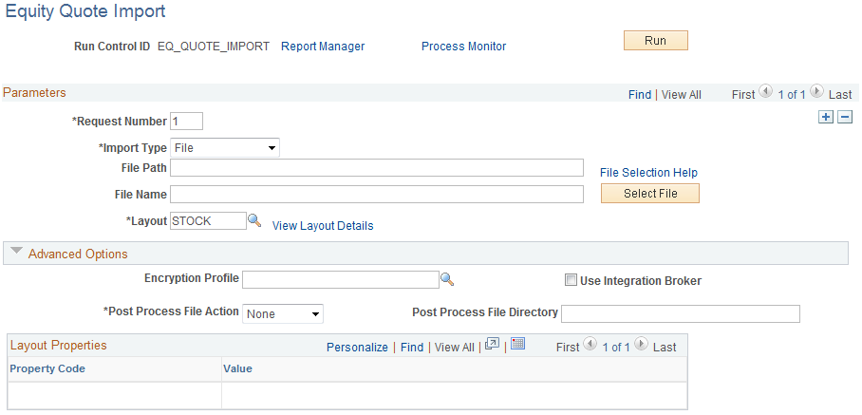862x415 pixels.
Task: Open the Process Monitor link
Action: click(x=463, y=46)
